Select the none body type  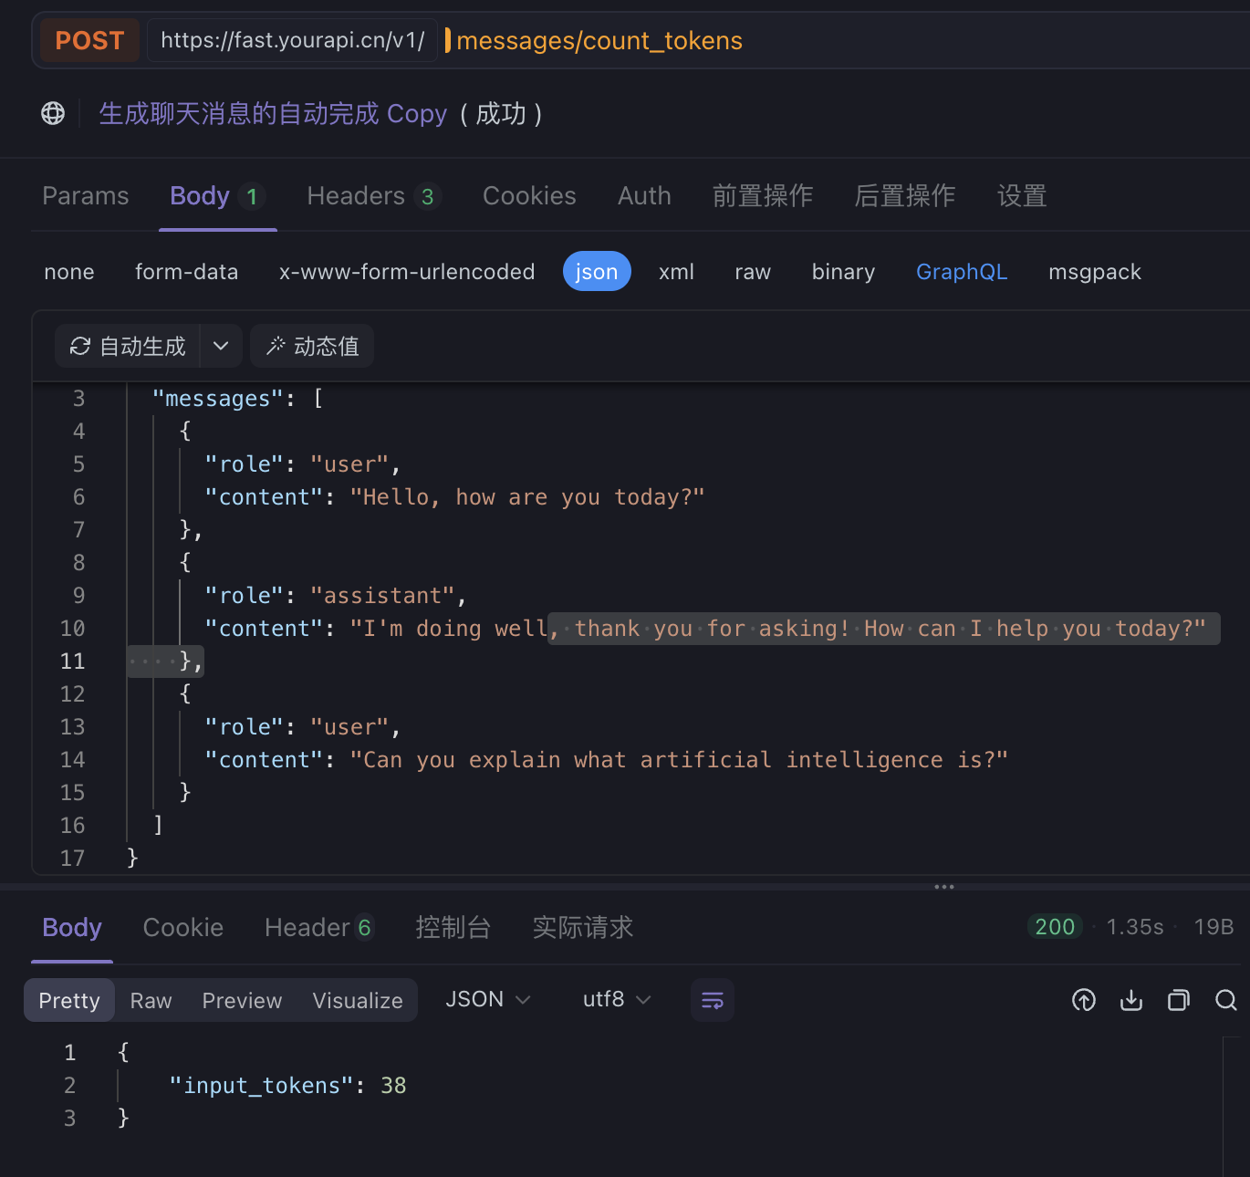pos(69,272)
